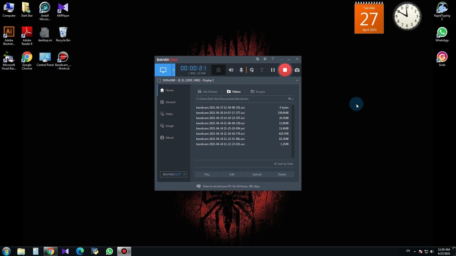Viewport: 456px width, 256px height.
Task: Toggle the webcam overlay icon
Action: point(218,70)
